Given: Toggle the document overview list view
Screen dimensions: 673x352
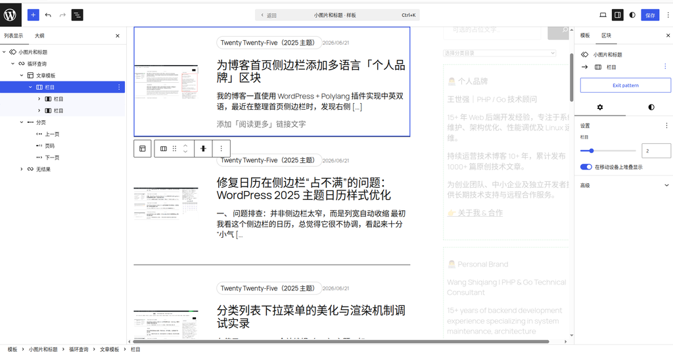Looking at the screenshot, I should (78, 15).
